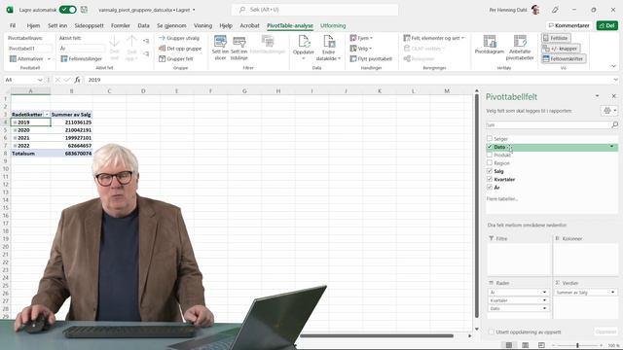The height and width of the screenshot is (350, 623).
Task: Open Alternativer dropdown arrow
Action: 50,58
